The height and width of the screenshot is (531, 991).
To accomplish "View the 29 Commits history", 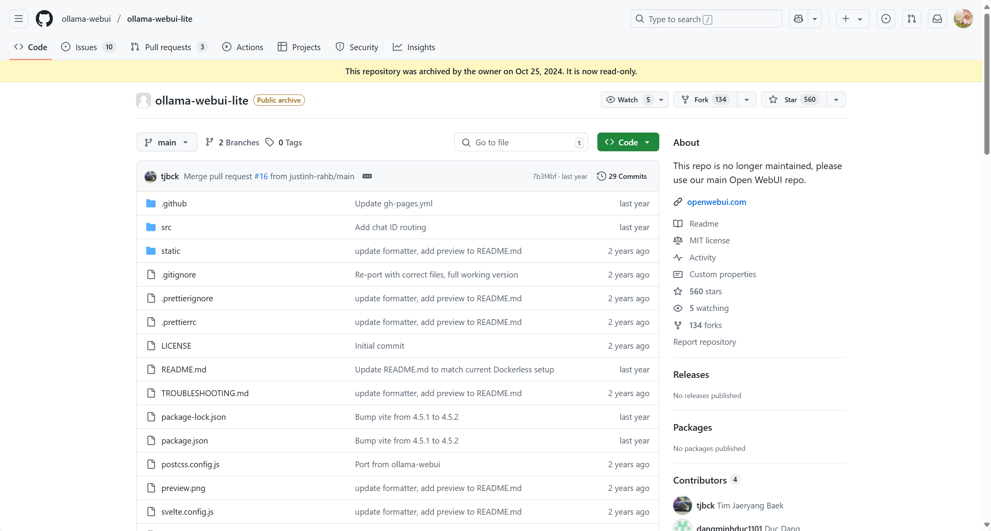I will click(x=622, y=176).
